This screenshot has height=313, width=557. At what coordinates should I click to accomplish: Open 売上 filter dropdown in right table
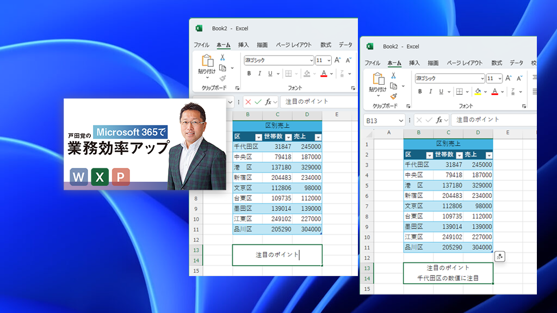[x=489, y=155]
